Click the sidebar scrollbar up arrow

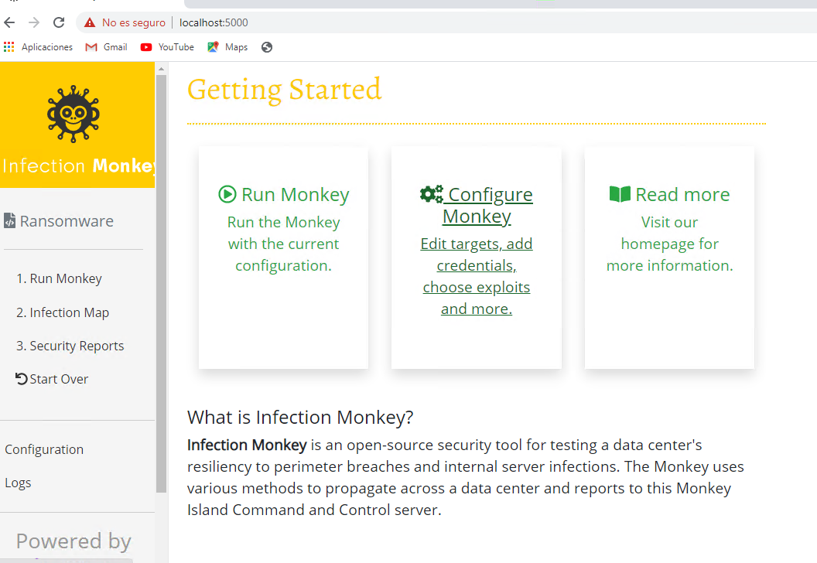161,70
